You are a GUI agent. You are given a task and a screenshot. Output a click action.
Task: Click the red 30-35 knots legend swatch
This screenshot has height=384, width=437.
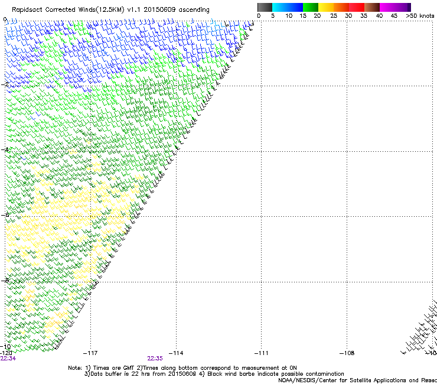(x=357, y=7)
